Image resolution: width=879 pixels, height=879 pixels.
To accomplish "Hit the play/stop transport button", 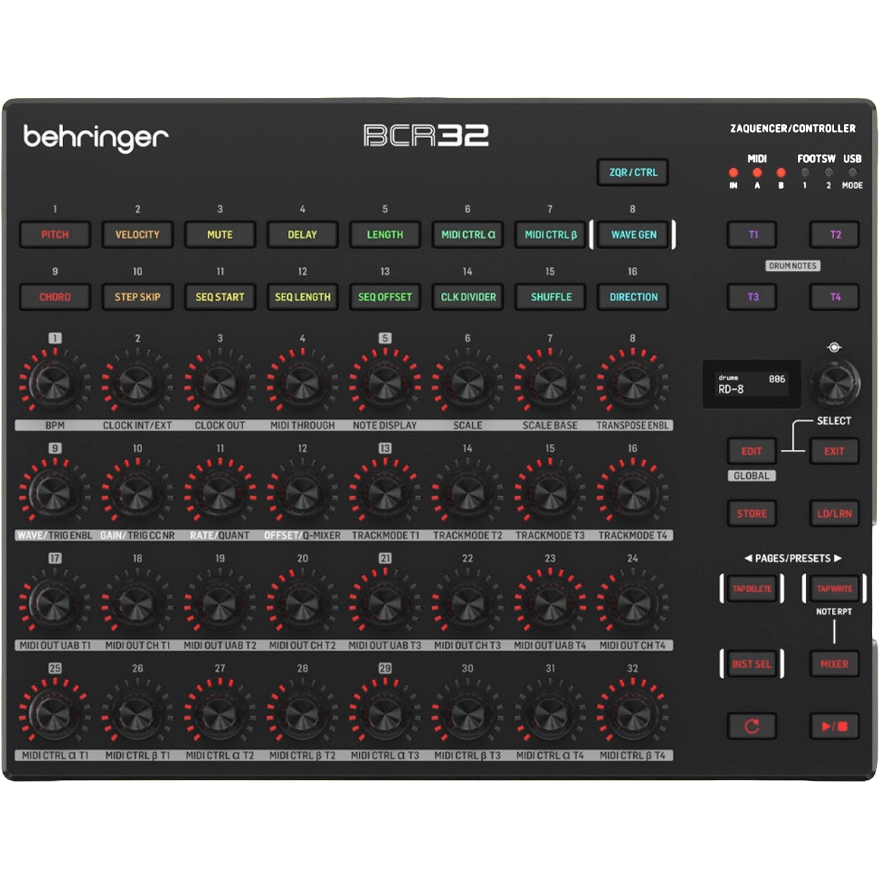I will point(834,726).
